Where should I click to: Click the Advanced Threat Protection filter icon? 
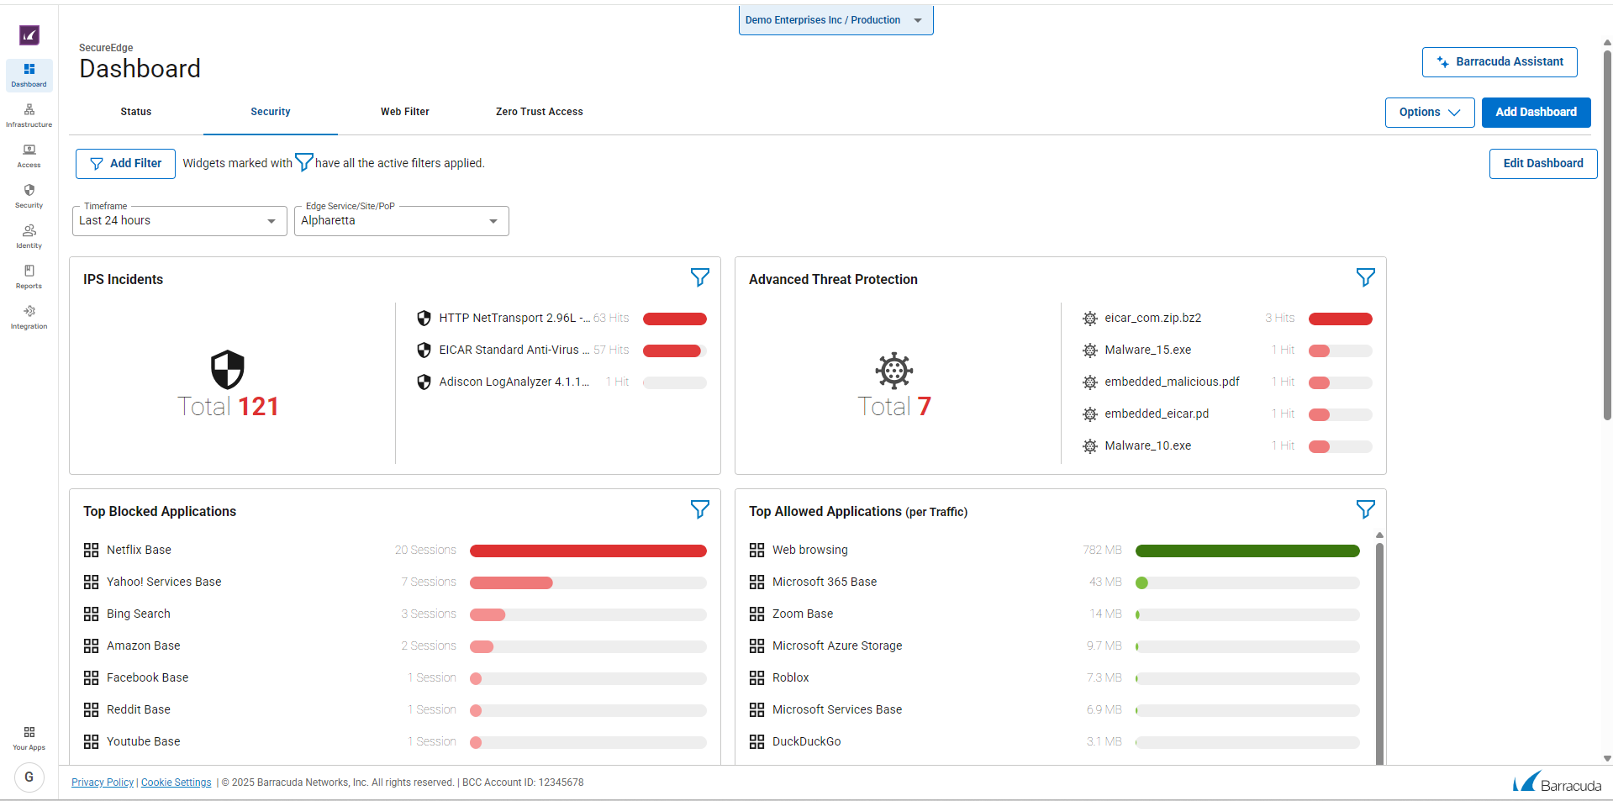[x=1365, y=277]
